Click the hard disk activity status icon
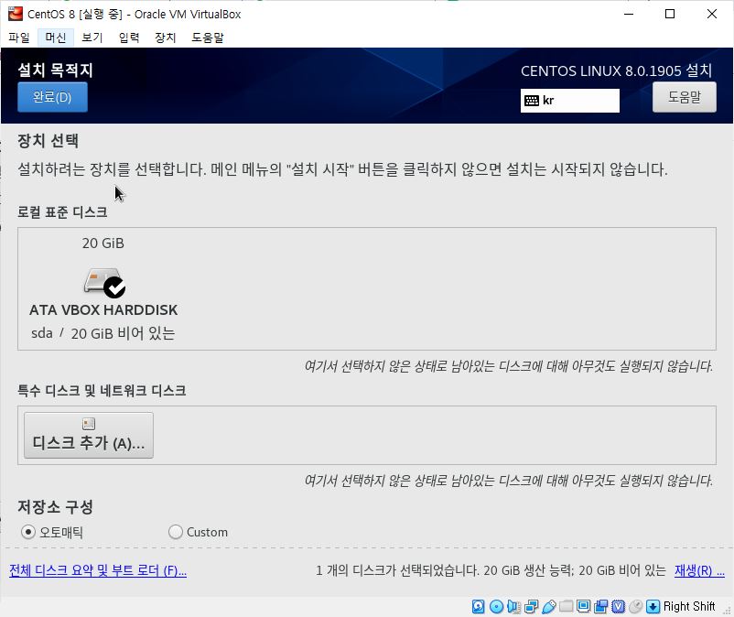This screenshot has width=734, height=617. (478, 606)
